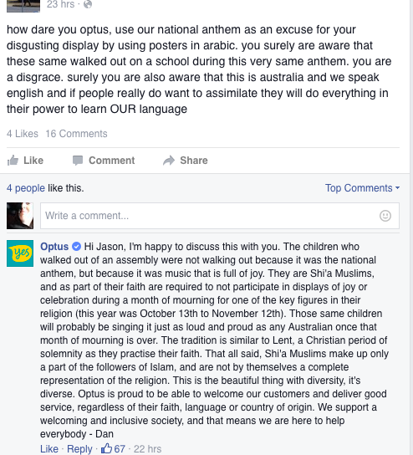
Task: Click the Comment speech bubble icon
Action: 78,161
